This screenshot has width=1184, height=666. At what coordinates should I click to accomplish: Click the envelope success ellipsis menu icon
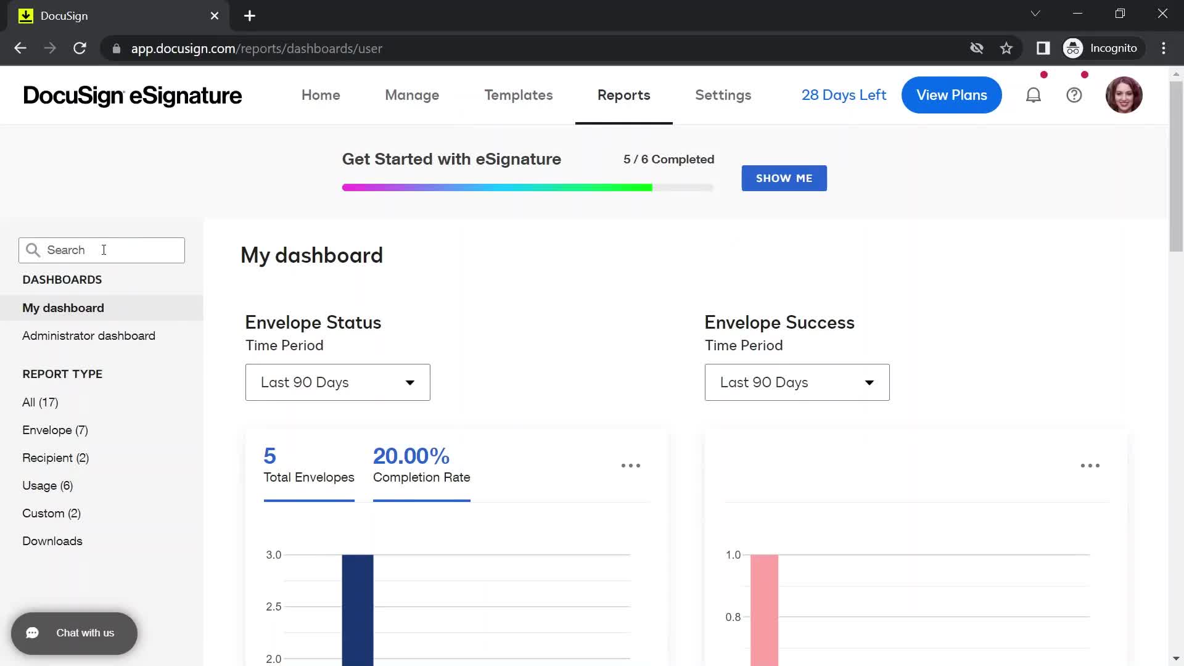click(1090, 465)
